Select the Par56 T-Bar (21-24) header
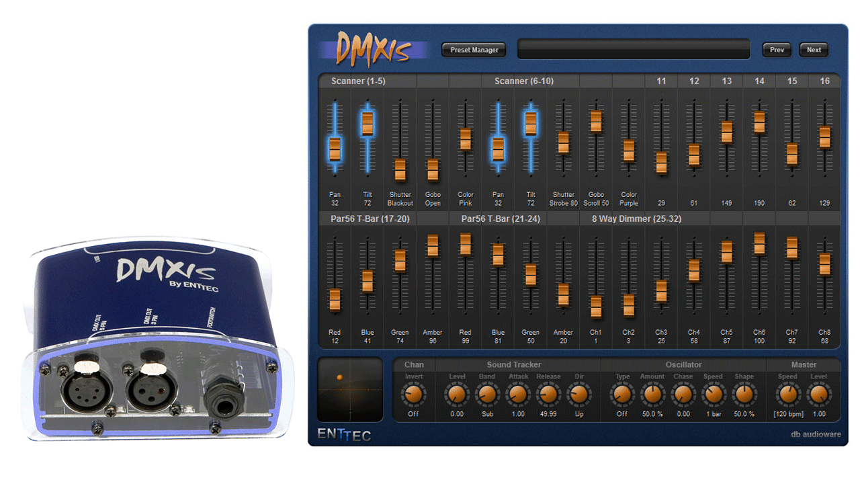This screenshot has width=860, height=484. (x=501, y=219)
